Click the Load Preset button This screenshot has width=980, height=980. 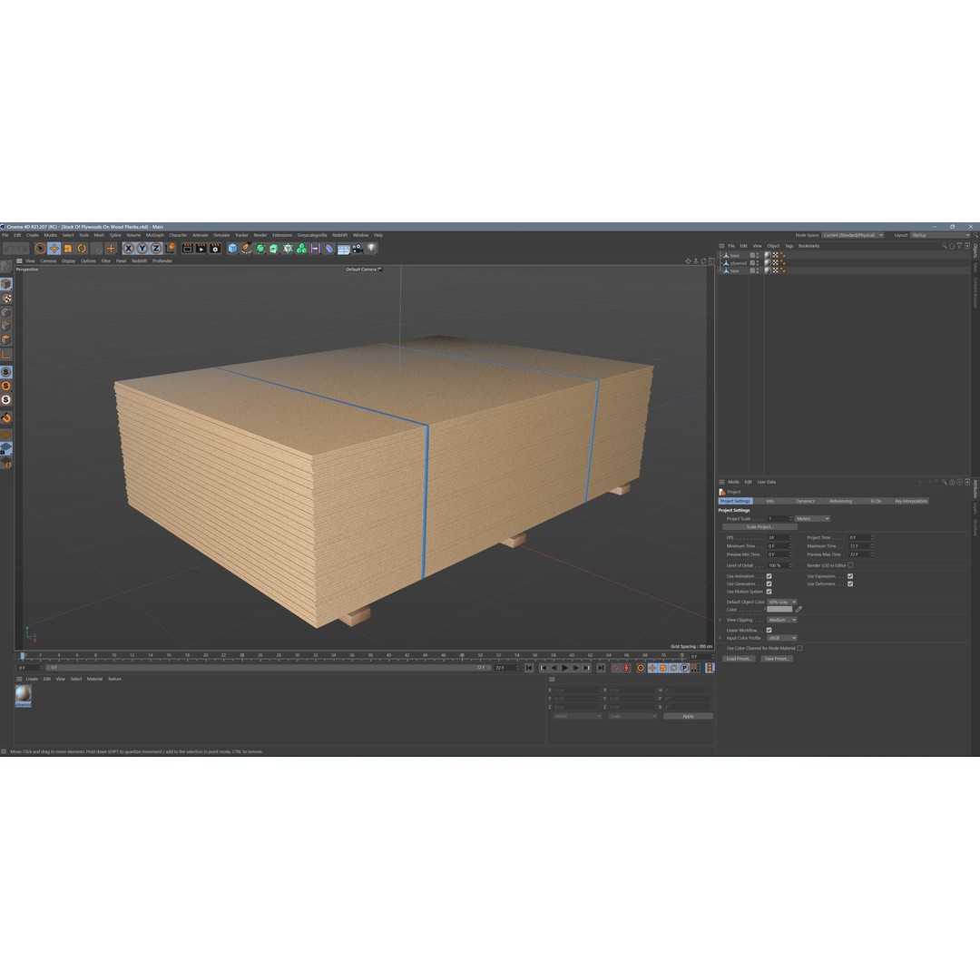[x=739, y=659]
